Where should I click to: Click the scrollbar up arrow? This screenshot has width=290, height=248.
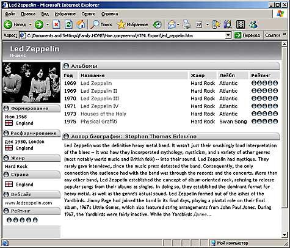[285, 44]
